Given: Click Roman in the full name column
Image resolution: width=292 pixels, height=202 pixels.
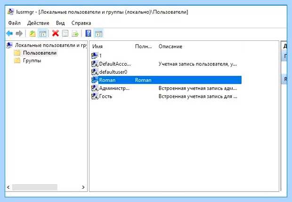Looking at the screenshot, I should (x=143, y=80).
